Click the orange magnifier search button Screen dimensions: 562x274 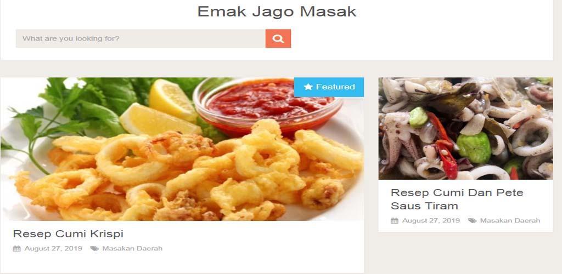(278, 38)
